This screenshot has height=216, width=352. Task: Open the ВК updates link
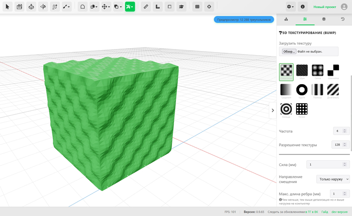[316, 212]
